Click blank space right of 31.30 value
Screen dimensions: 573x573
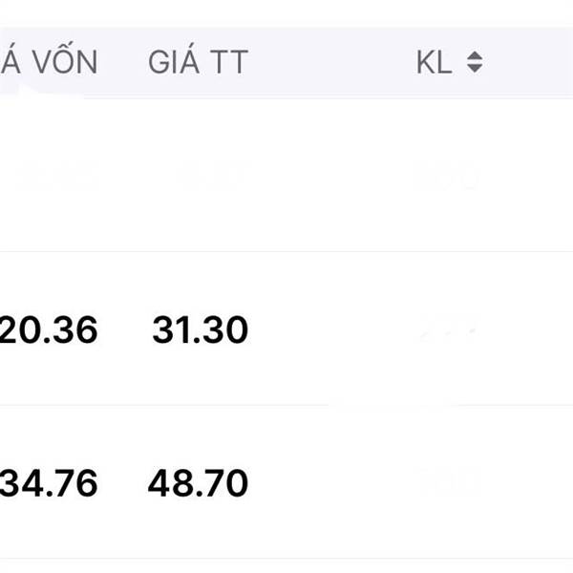click(325, 330)
